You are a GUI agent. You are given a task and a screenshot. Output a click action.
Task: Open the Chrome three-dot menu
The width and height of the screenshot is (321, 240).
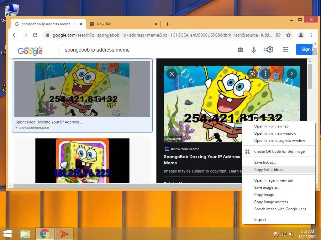(x=311, y=35)
